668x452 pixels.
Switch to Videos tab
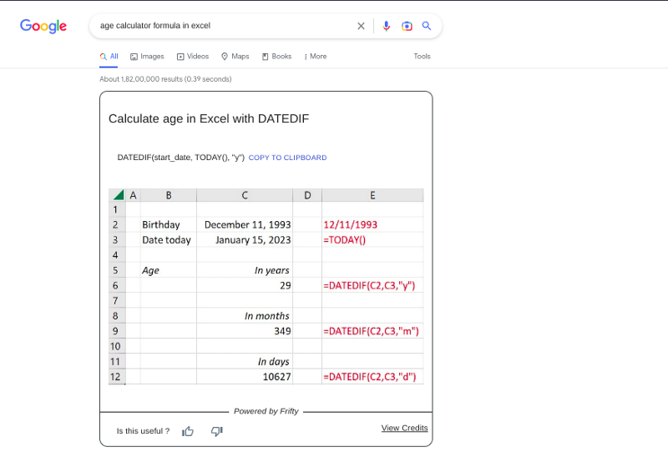[x=193, y=56]
